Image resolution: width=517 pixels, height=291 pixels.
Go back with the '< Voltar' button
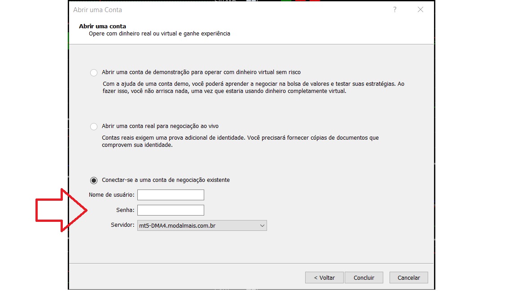[324, 278]
